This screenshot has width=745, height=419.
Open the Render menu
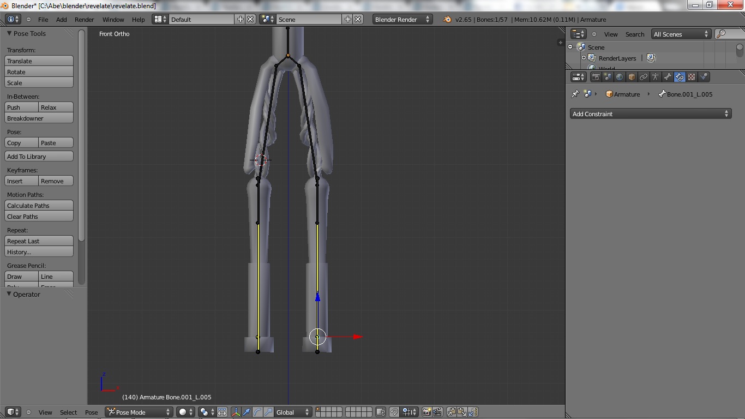tap(85, 19)
